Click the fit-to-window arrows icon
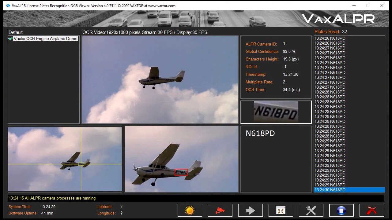This screenshot has height=220, width=392. click(281, 210)
